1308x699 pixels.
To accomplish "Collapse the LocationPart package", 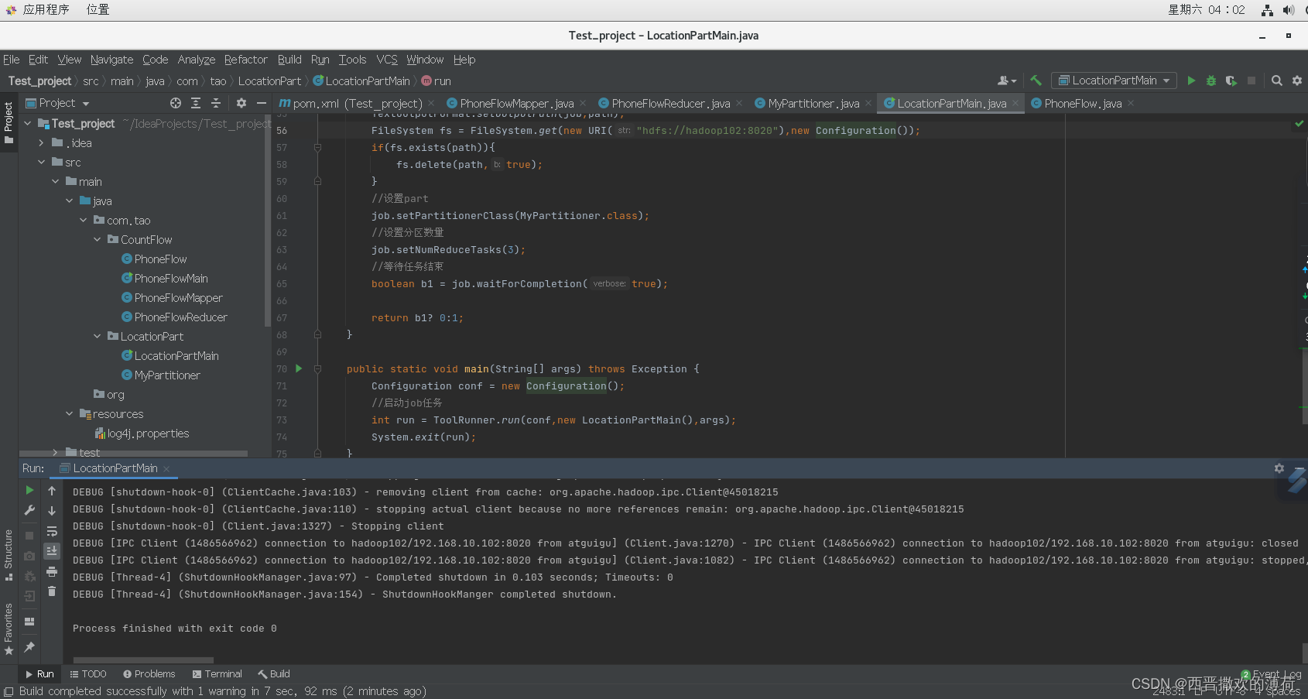I will tap(98, 336).
